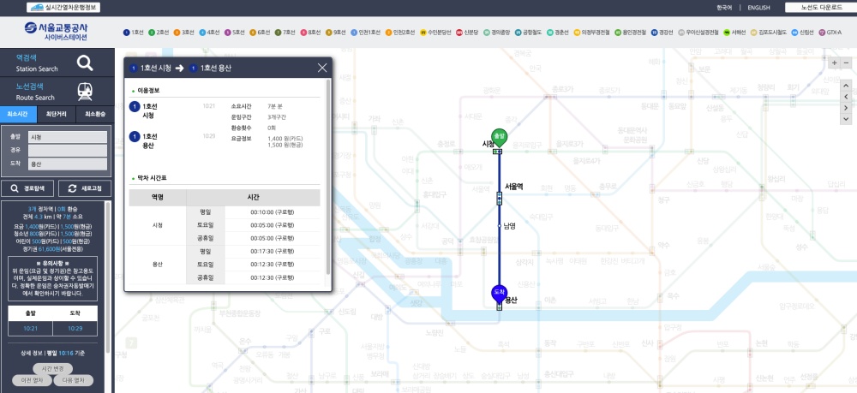Select the 신분당 line legend

click(467, 33)
